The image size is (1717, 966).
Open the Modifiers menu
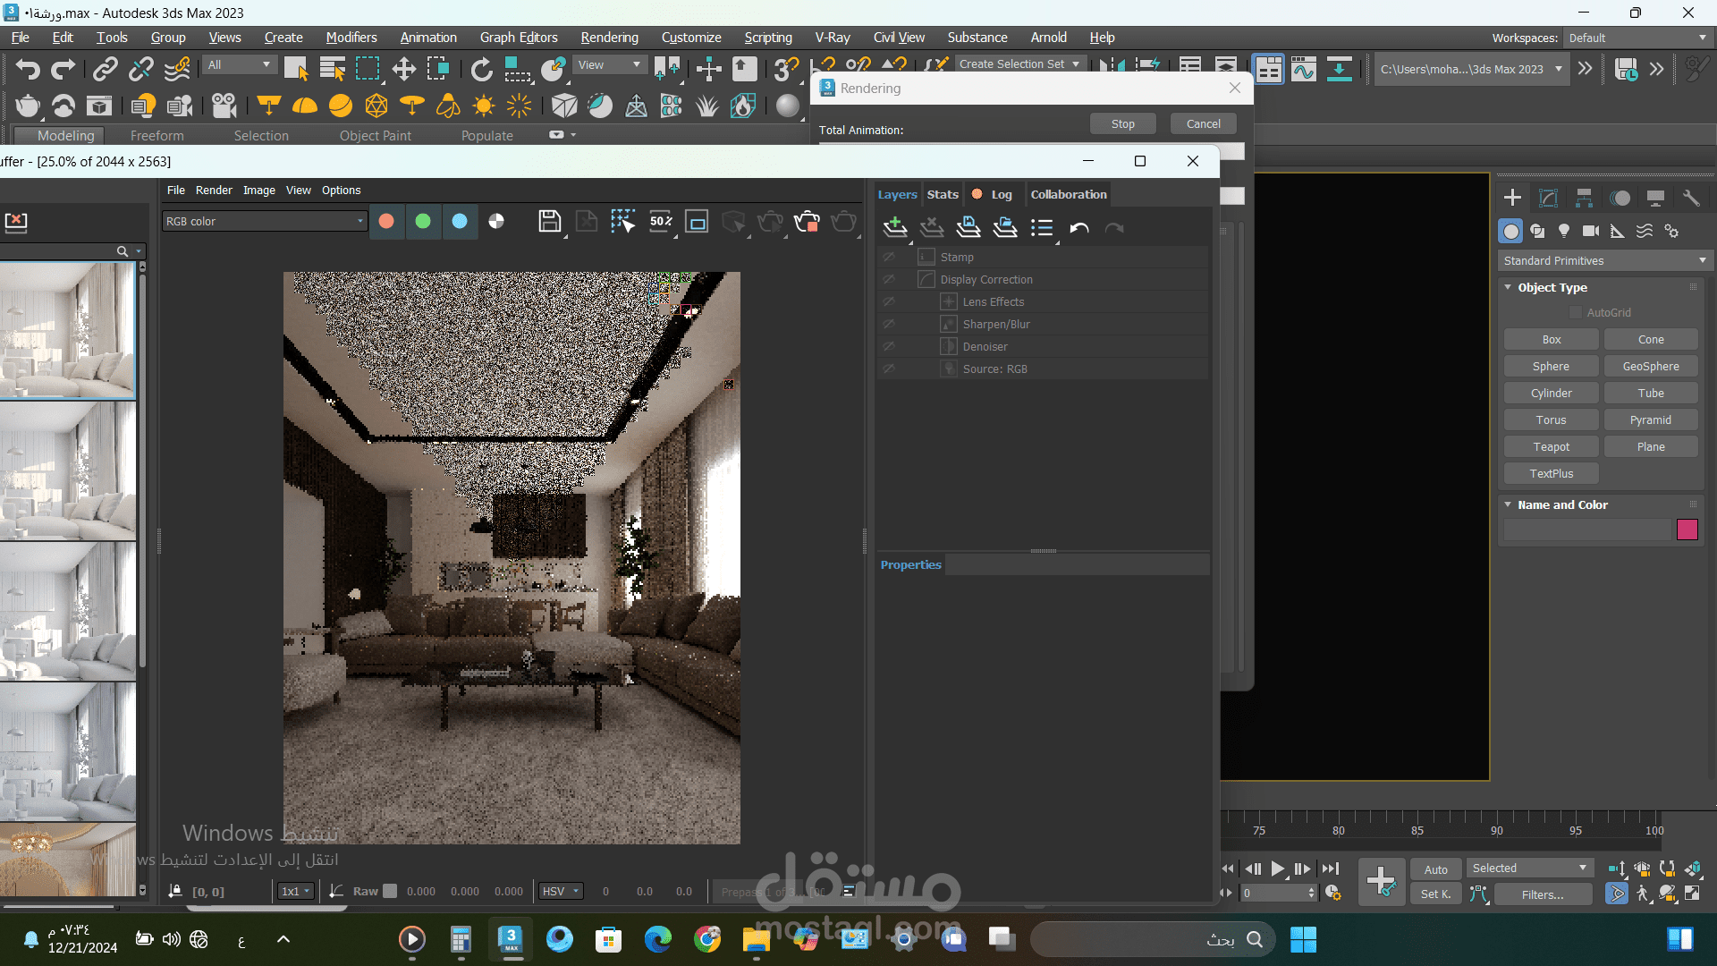click(x=351, y=38)
